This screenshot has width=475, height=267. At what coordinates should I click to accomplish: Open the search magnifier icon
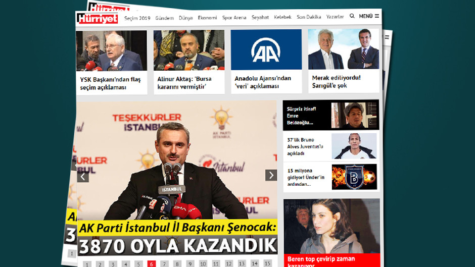click(352, 17)
